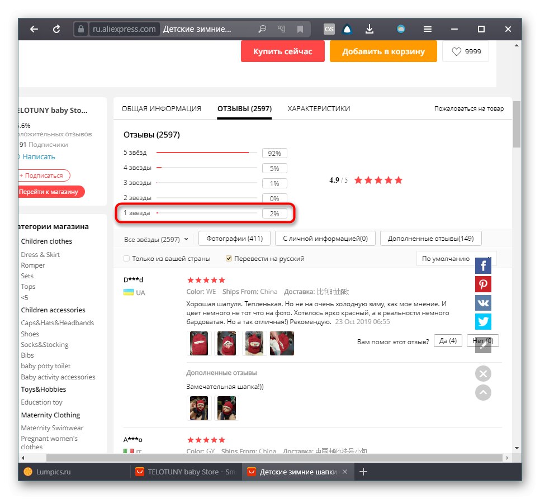
Task: Open the Alice assistant triangle icon
Action: point(347,29)
